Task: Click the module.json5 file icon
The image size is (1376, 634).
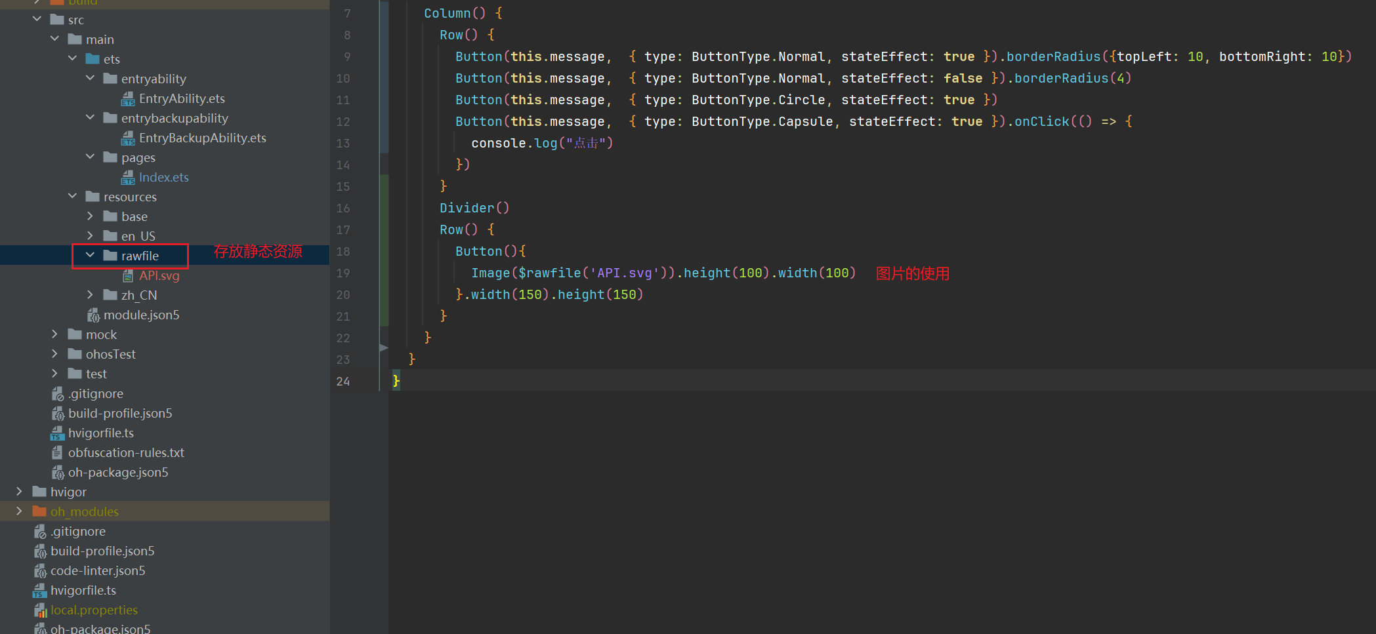Action: [93, 315]
